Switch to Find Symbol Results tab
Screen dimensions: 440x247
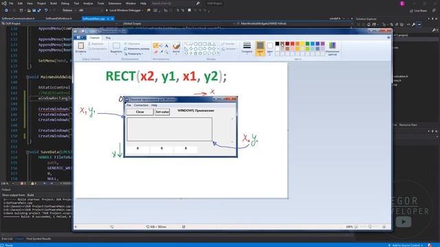[38, 239]
